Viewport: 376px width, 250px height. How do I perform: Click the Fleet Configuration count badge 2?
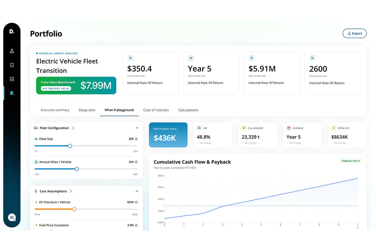tap(73, 128)
